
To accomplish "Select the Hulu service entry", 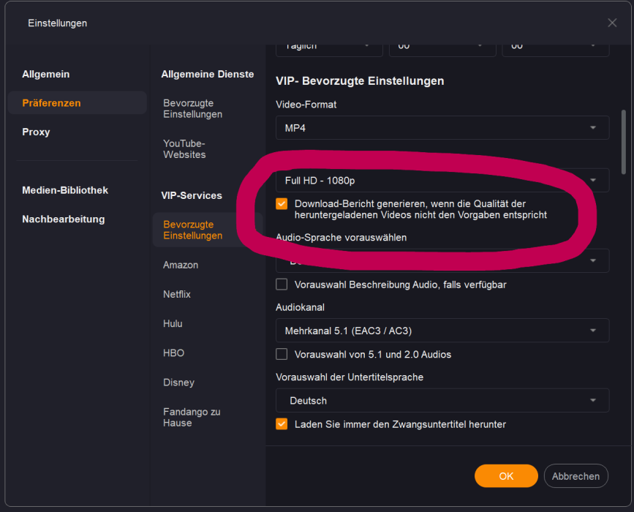I will [x=173, y=324].
